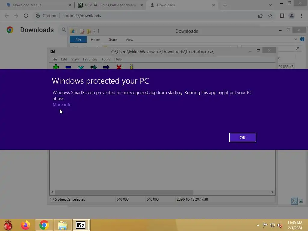Click the 7-Zip horizontal scrollbar thumb
Viewport: 308px width, 231px height.
click(x=124, y=192)
